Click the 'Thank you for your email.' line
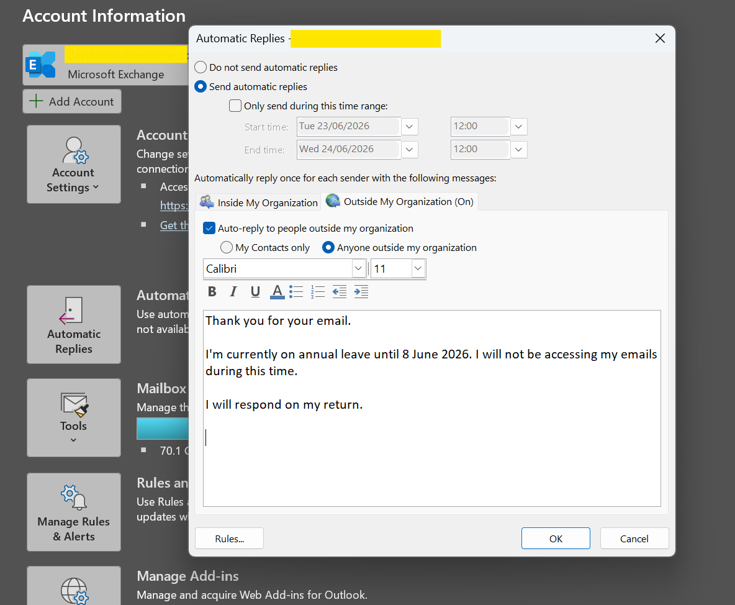This screenshot has height=605, width=735. click(278, 321)
